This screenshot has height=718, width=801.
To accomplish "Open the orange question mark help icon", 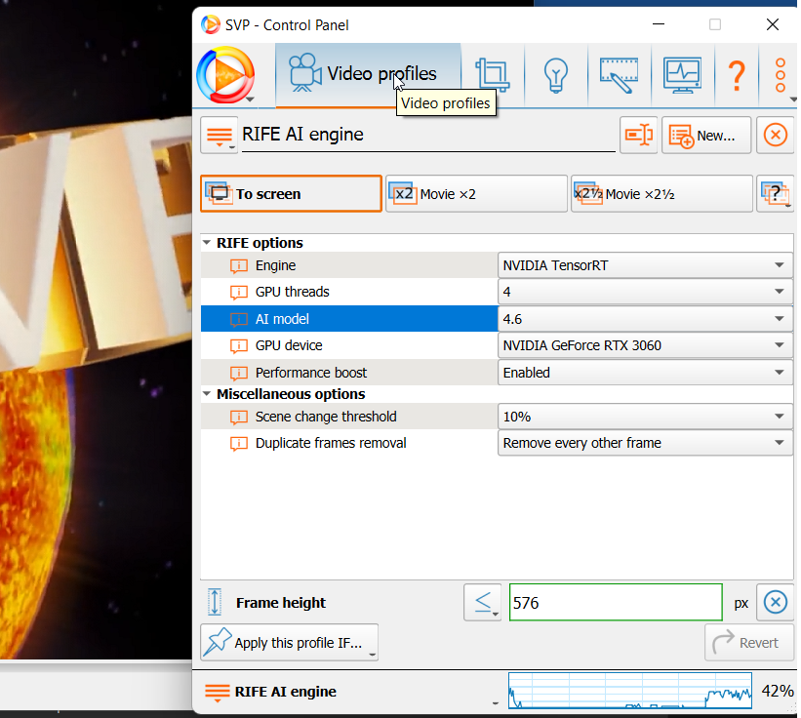I will click(737, 74).
